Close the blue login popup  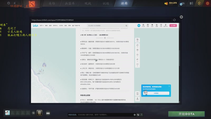(x=169, y=86)
